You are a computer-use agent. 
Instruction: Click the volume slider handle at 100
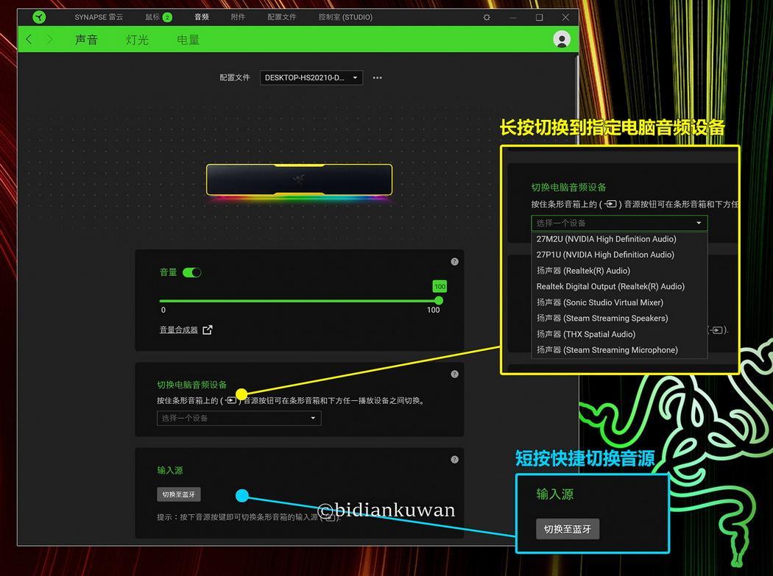[439, 301]
